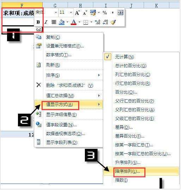Click the Bold button in mini toolbar
This screenshot has height=190, width=181.
click(x=38, y=22)
